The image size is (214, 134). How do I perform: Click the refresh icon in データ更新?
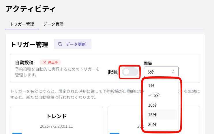tap(60, 44)
